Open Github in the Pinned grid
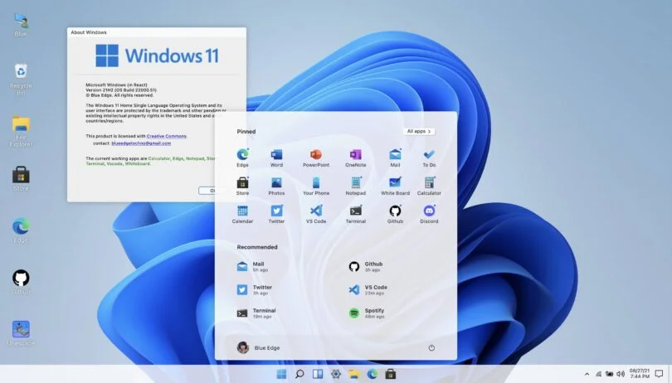The height and width of the screenshot is (383, 672). point(395,214)
